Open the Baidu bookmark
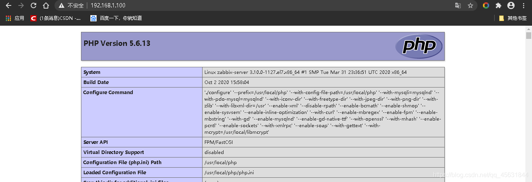This screenshot has height=182, width=532. [x=116, y=18]
